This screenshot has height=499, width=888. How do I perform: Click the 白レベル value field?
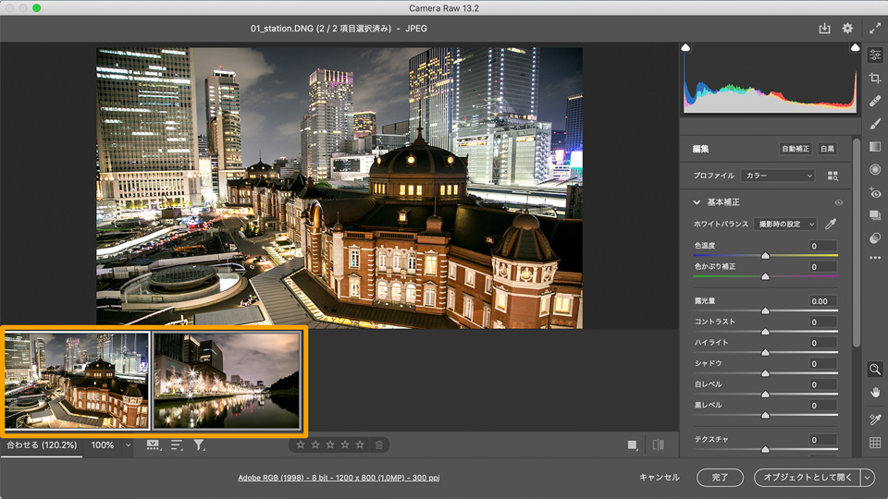pos(823,384)
